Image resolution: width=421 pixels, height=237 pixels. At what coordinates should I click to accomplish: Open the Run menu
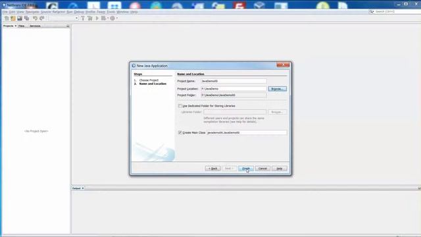(70, 12)
